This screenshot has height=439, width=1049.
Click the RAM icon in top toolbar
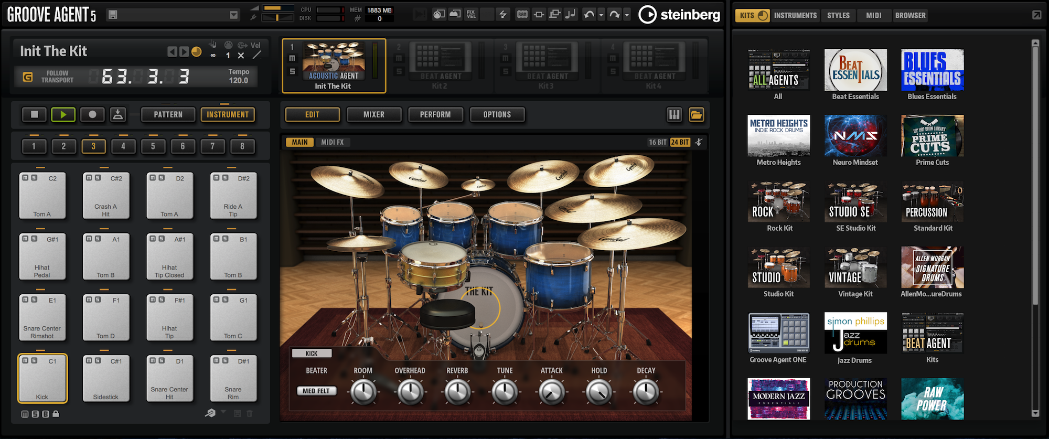coord(522,15)
